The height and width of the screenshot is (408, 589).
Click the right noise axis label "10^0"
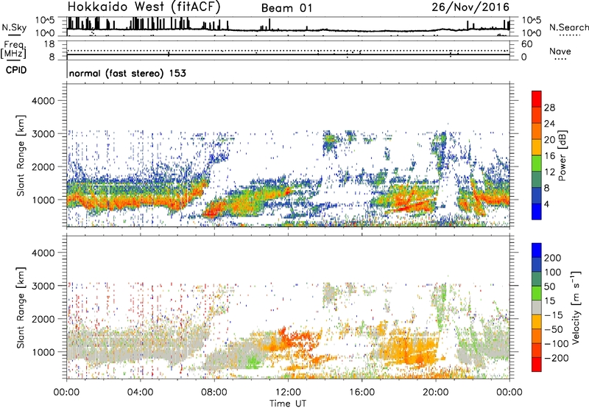[531, 33]
